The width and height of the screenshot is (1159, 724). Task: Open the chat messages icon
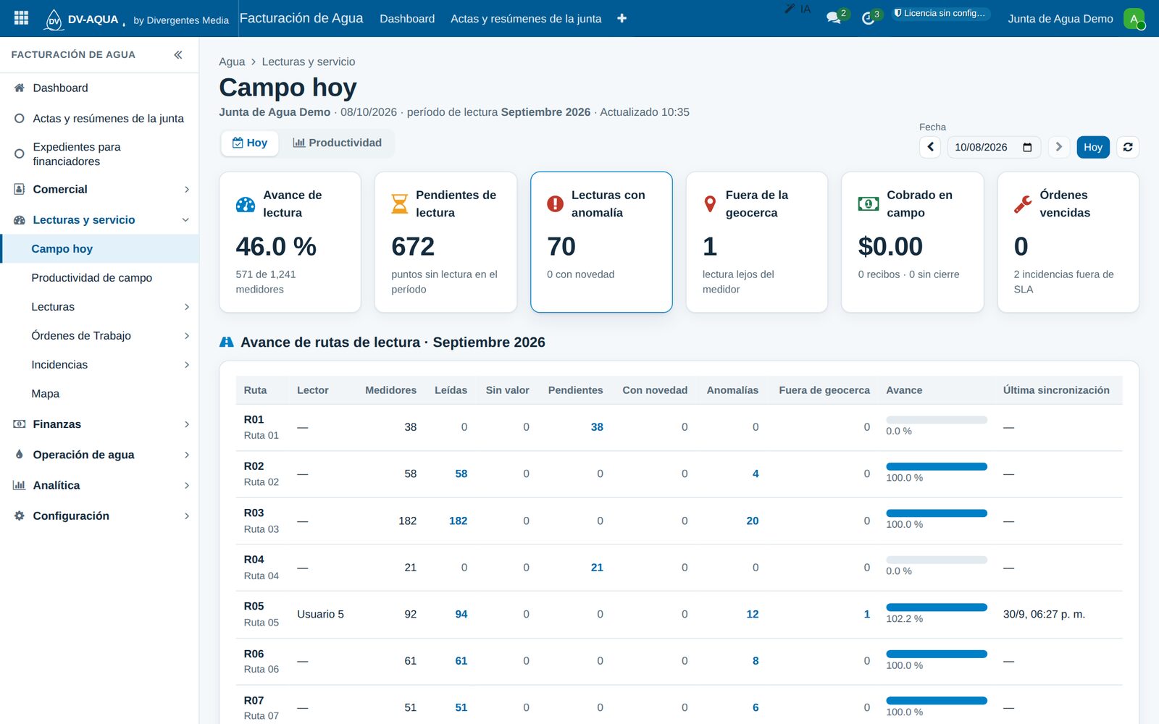(x=834, y=18)
